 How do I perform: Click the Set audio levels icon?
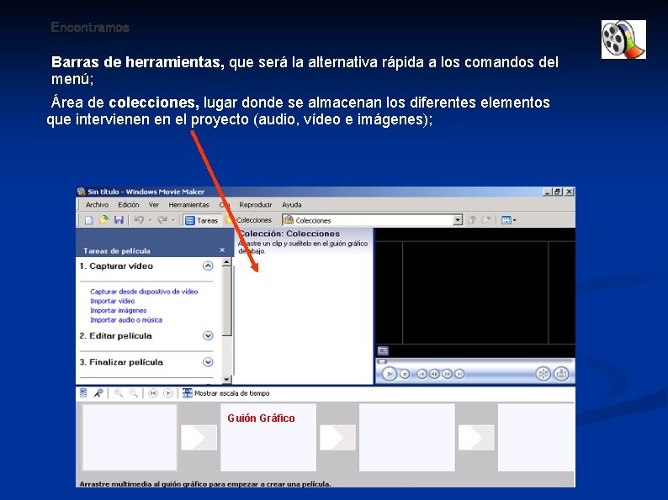click(x=83, y=393)
